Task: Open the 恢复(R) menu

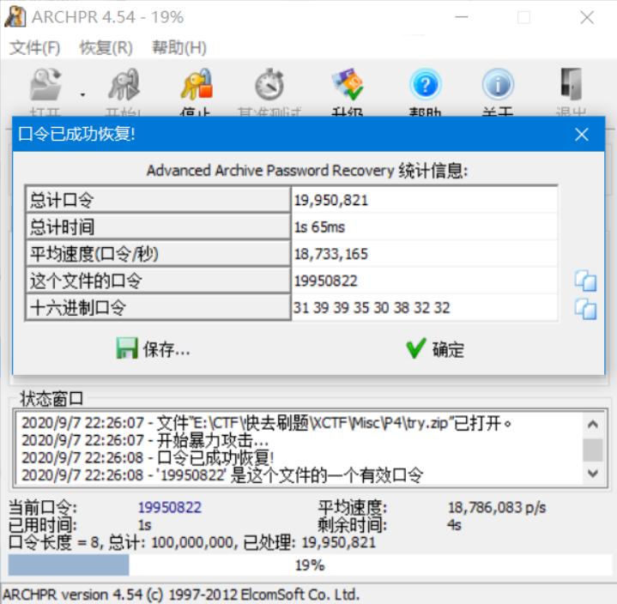Action: (106, 48)
